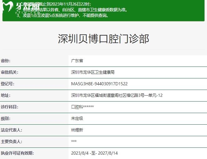Click the value 广东省
207x159 pixels.
[77, 61]
